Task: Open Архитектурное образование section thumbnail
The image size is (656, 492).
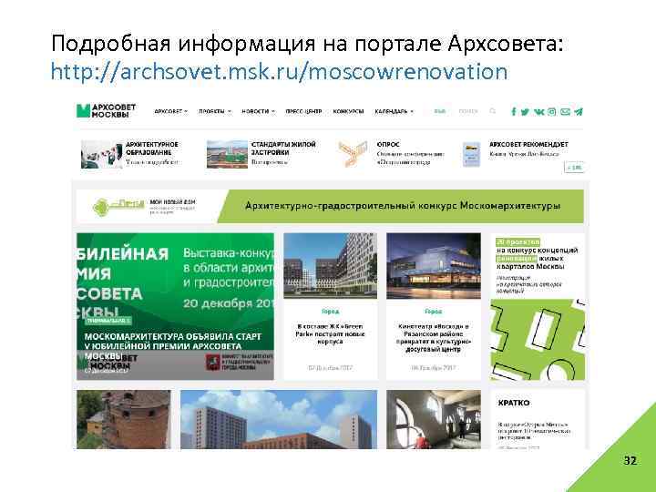Action: [101, 154]
